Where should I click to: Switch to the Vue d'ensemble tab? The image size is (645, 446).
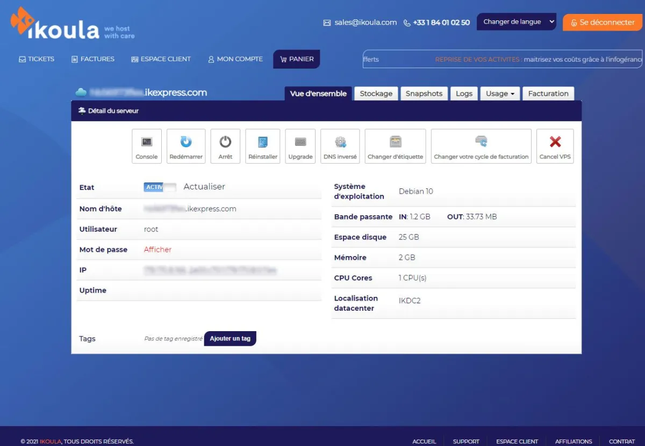[318, 93]
